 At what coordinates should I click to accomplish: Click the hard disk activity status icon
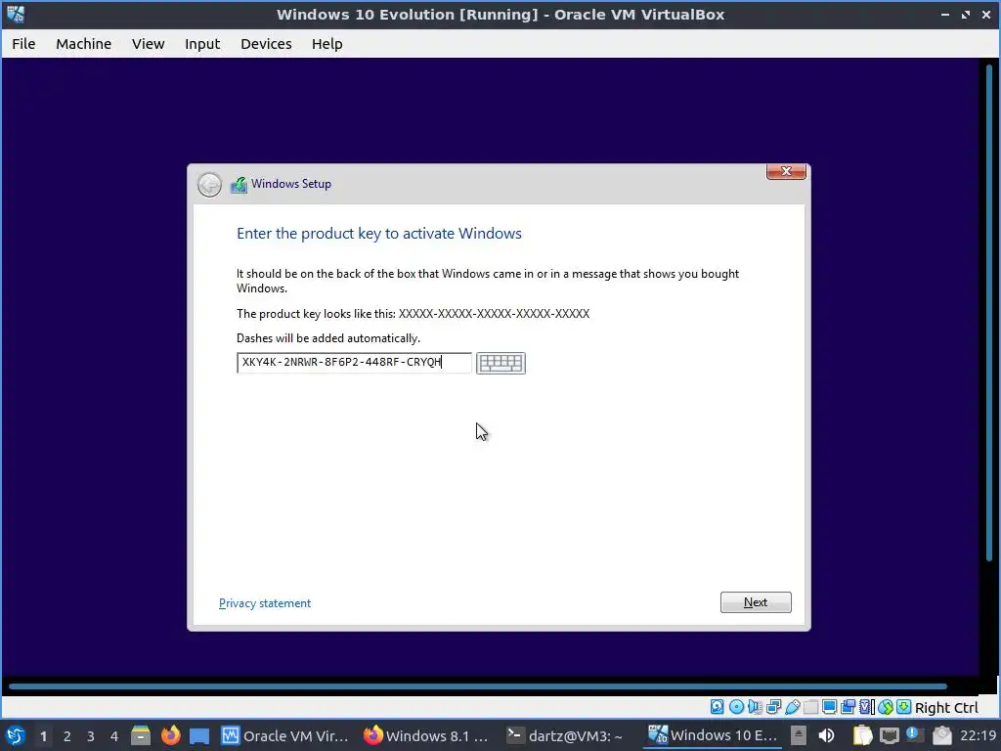[x=717, y=706]
